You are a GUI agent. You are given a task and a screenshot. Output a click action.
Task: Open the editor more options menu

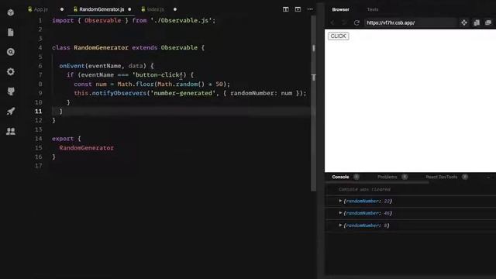tap(310, 9)
